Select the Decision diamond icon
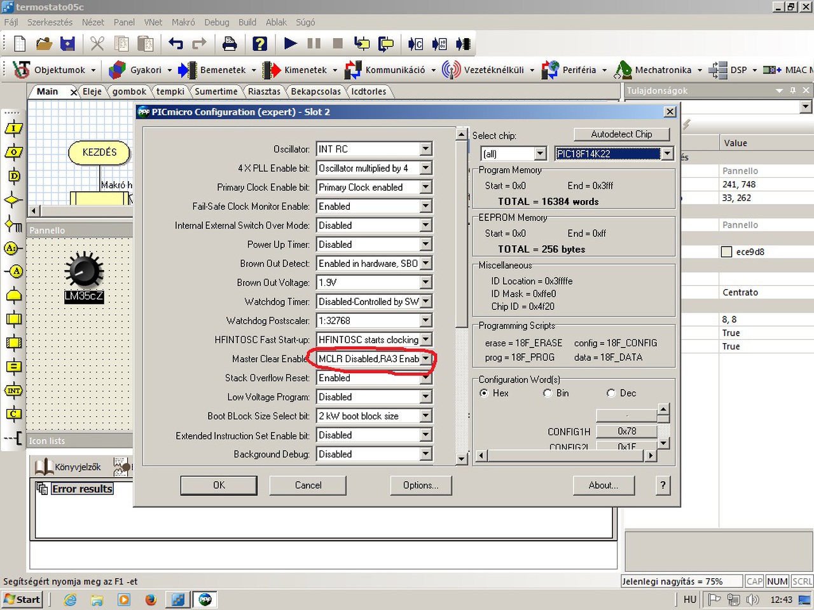 click(x=13, y=200)
